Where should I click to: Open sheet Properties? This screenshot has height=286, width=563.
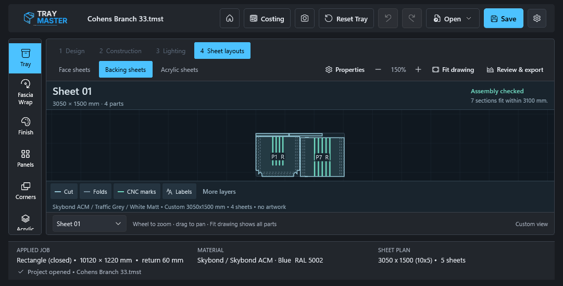(x=345, y=70)
